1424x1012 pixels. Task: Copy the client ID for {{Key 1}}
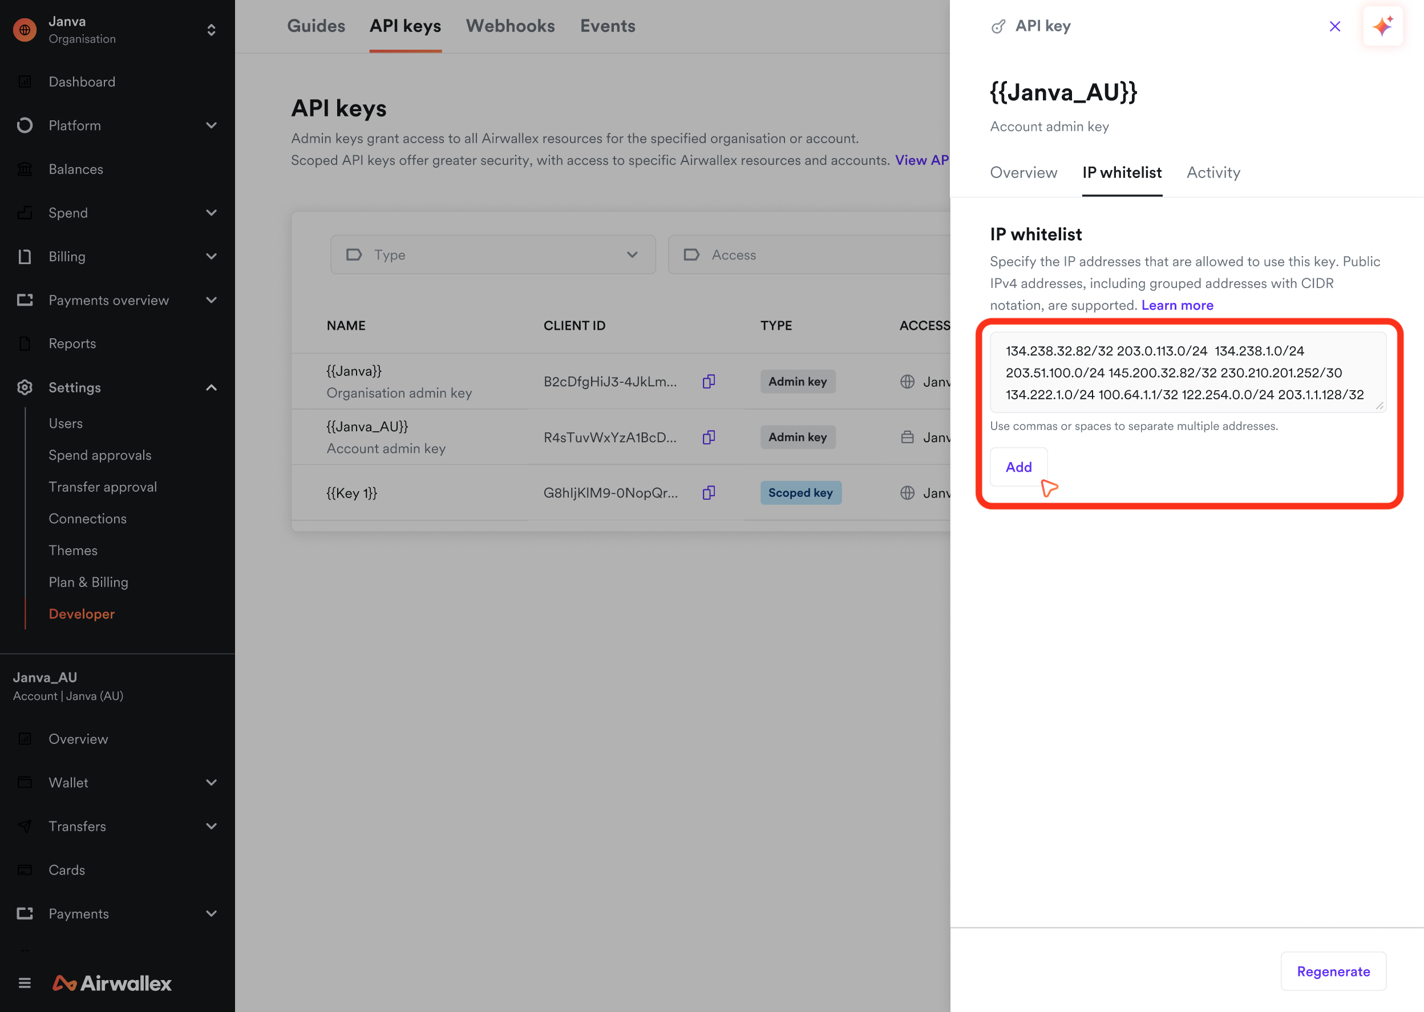(708, 492)
